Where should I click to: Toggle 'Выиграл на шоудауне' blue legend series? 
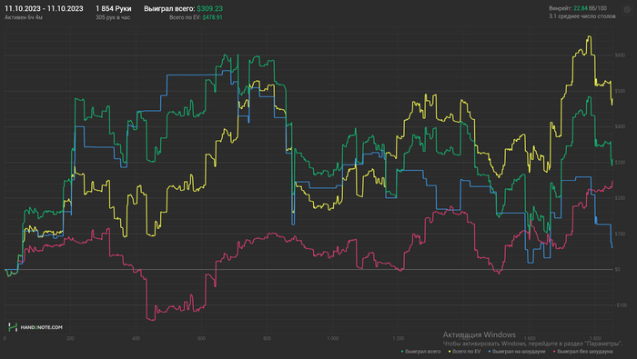coord(517,352)
